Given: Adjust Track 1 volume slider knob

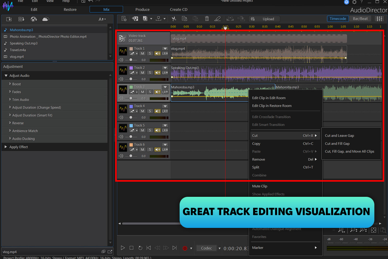Looking at the screenshot, I should pos(131,60).
